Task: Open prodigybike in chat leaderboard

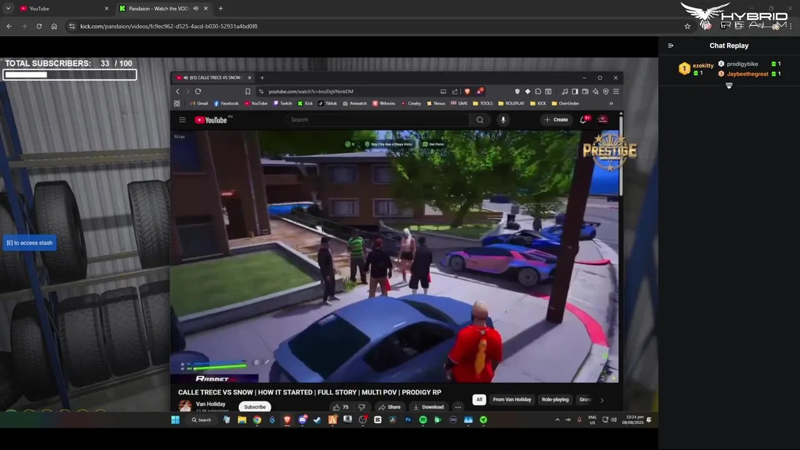Action: pyautogui.click(x=742, y=64)
